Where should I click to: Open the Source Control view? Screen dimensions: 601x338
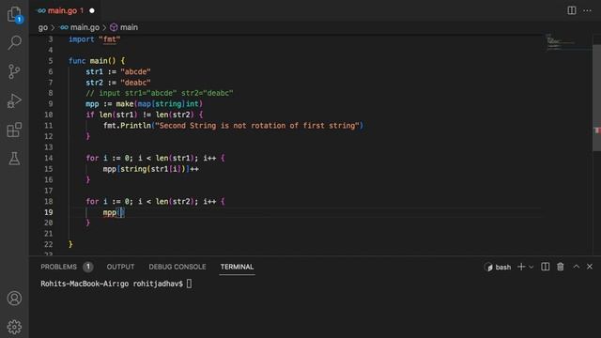(x=15, y=71)
